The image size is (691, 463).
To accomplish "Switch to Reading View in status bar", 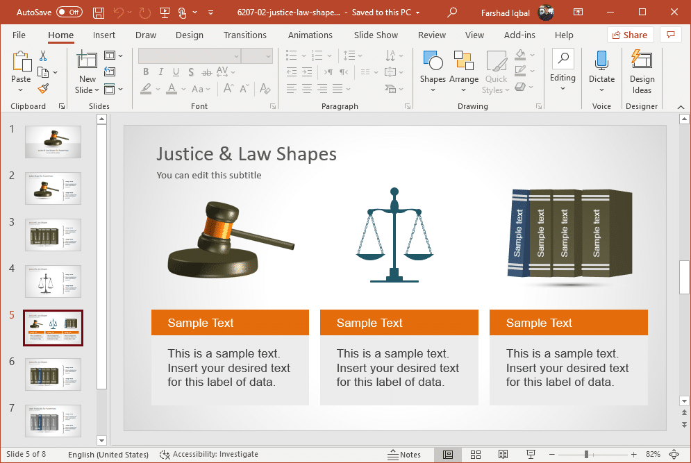I will (503, 455).
